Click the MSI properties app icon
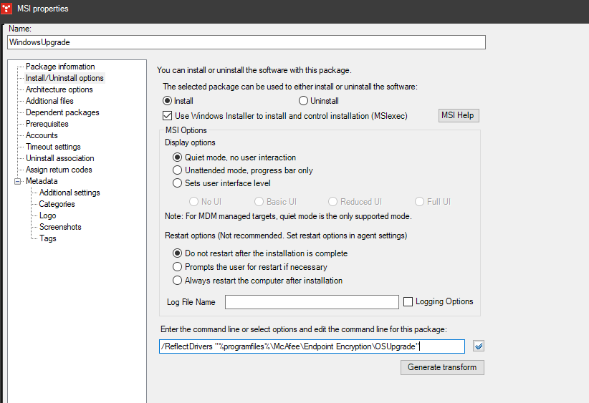589x403 pixels. 7,9
